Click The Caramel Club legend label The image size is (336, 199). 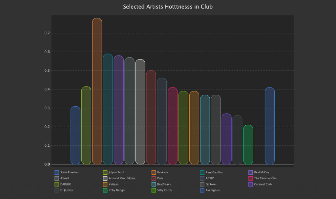coord(265,178)
